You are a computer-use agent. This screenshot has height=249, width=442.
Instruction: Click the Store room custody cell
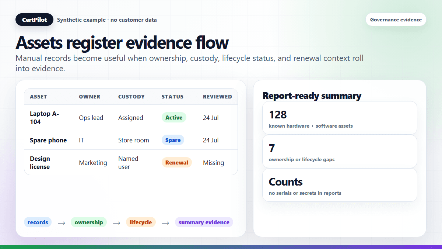tap(134, 140)
